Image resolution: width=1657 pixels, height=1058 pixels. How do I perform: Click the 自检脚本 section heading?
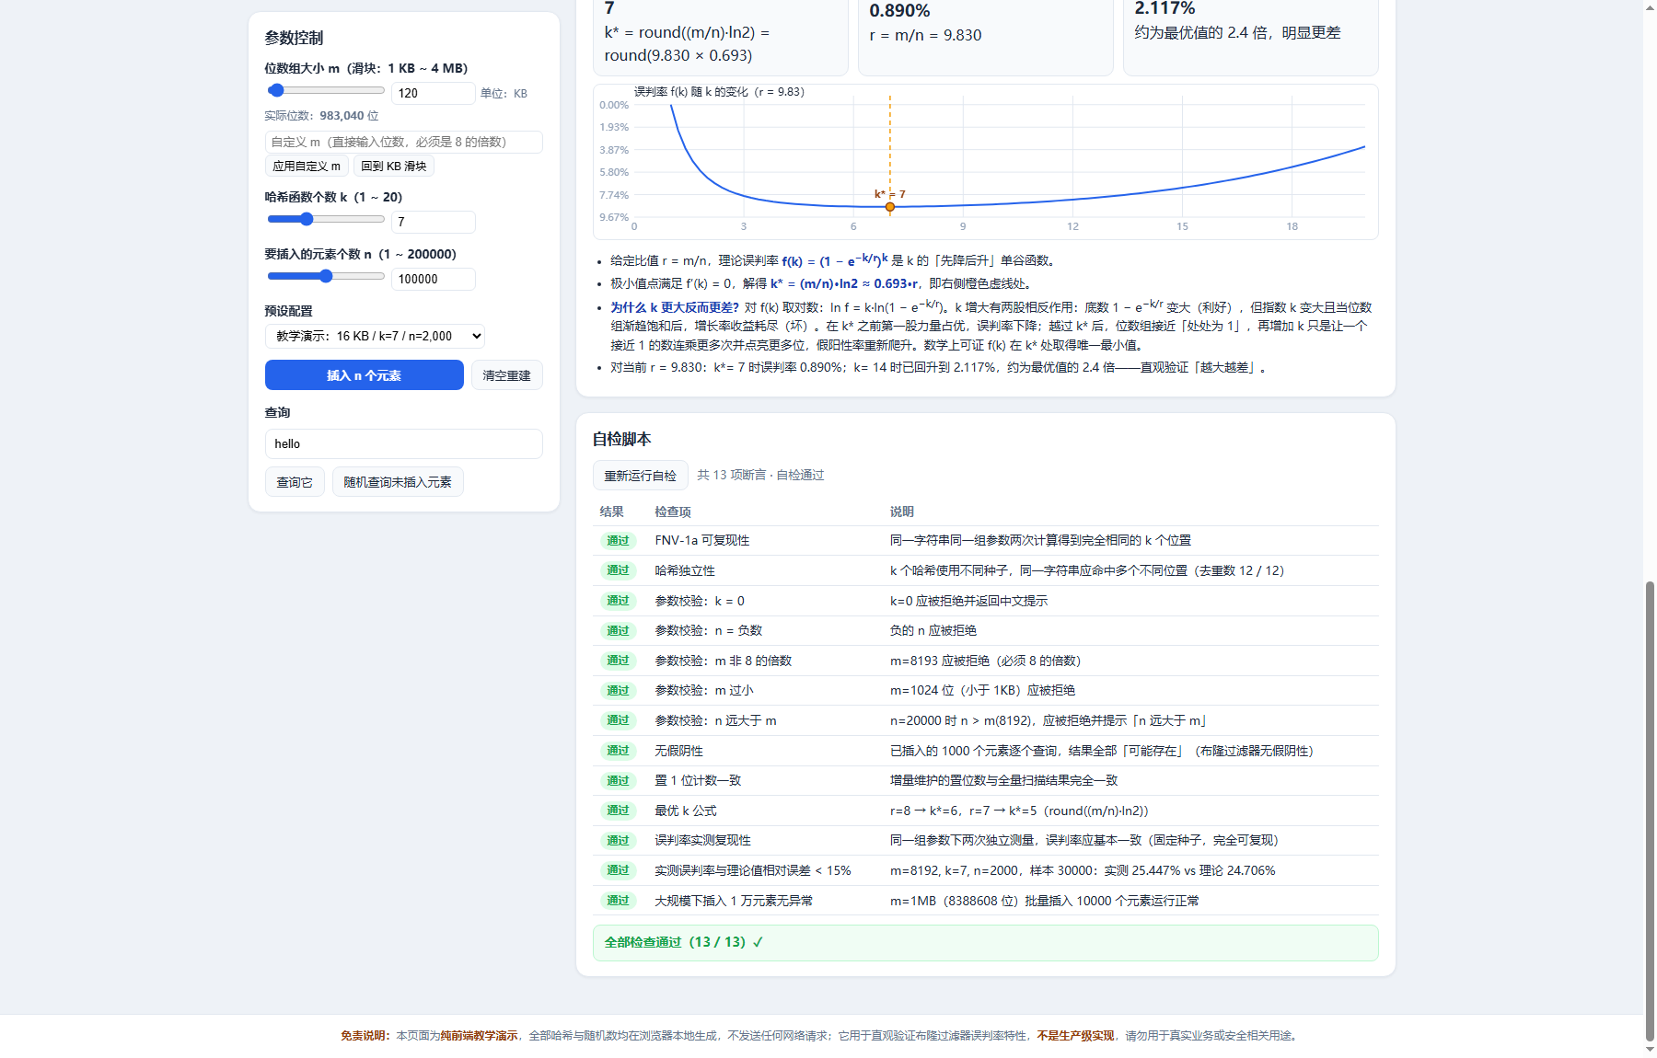click(622, 439)
